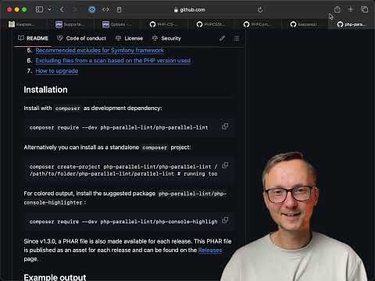Show the tab overview icon
Image resolution: width=375 pixels, height=281 pixels.
coord(365,9)
